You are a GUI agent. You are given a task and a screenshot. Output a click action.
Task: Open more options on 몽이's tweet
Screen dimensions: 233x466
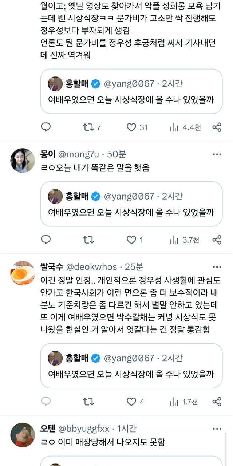(x=217, y=154)
